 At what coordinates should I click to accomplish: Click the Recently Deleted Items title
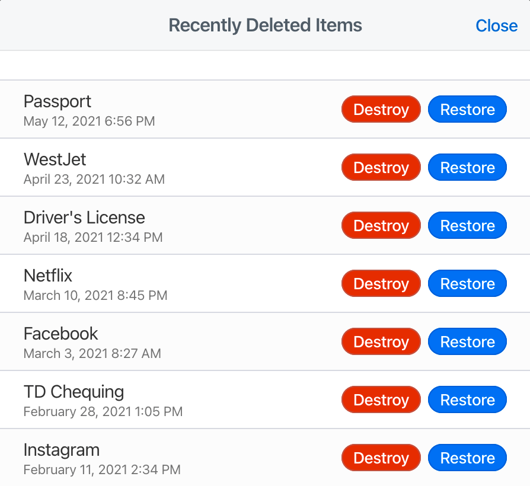pos(265,25)
